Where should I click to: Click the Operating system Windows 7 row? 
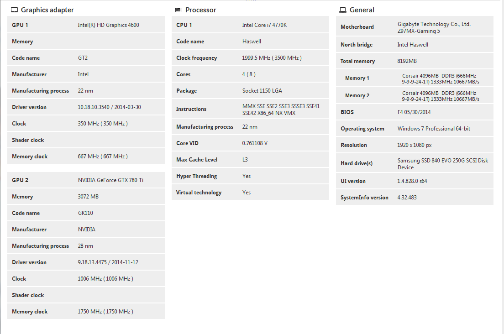pos(415,129)
